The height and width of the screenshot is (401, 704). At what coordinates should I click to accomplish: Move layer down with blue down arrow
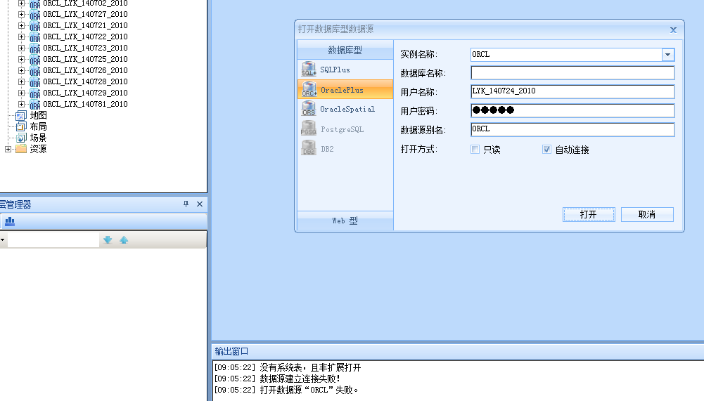(x=108, y=240)
